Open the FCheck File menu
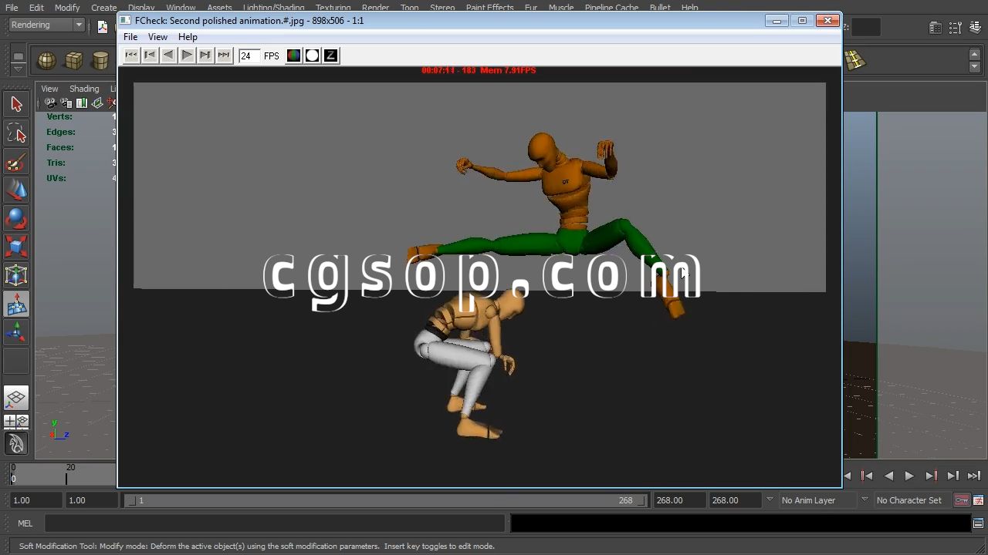988x555 pixels. point(130,37)
